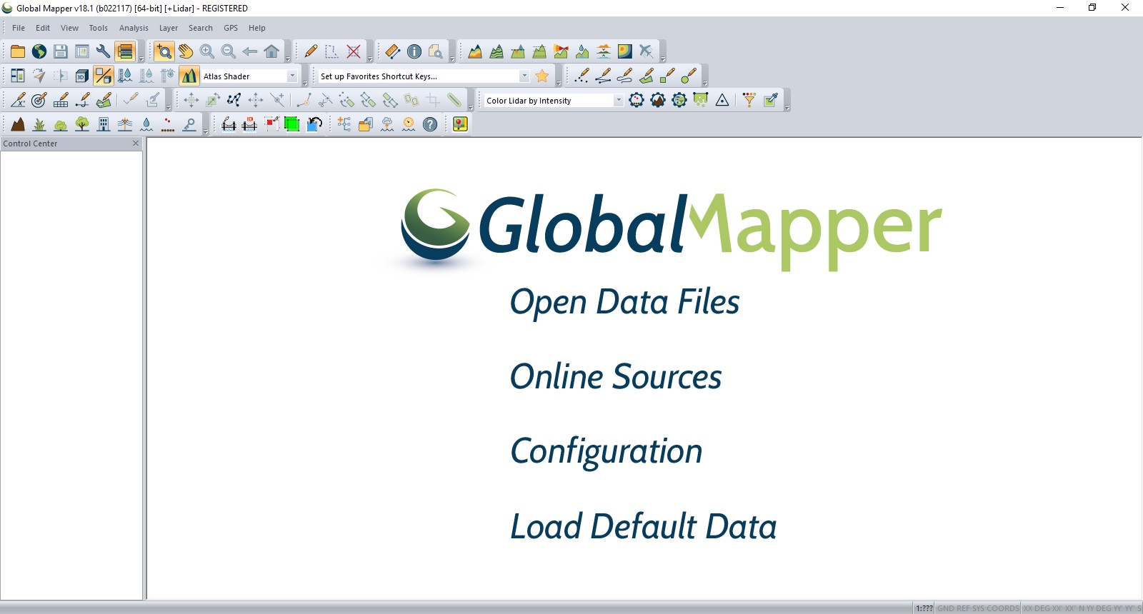The height and width of the screenshot is (614, 1143).
Task: Open the GPS menu
Action: (x=231, y=28)
